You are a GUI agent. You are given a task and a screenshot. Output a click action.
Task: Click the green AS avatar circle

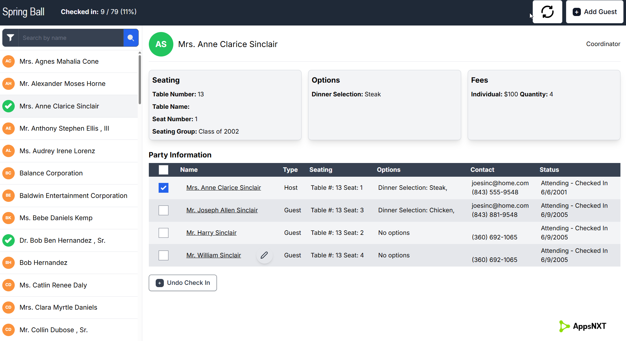pyautogui.click(x=161, y=44)
